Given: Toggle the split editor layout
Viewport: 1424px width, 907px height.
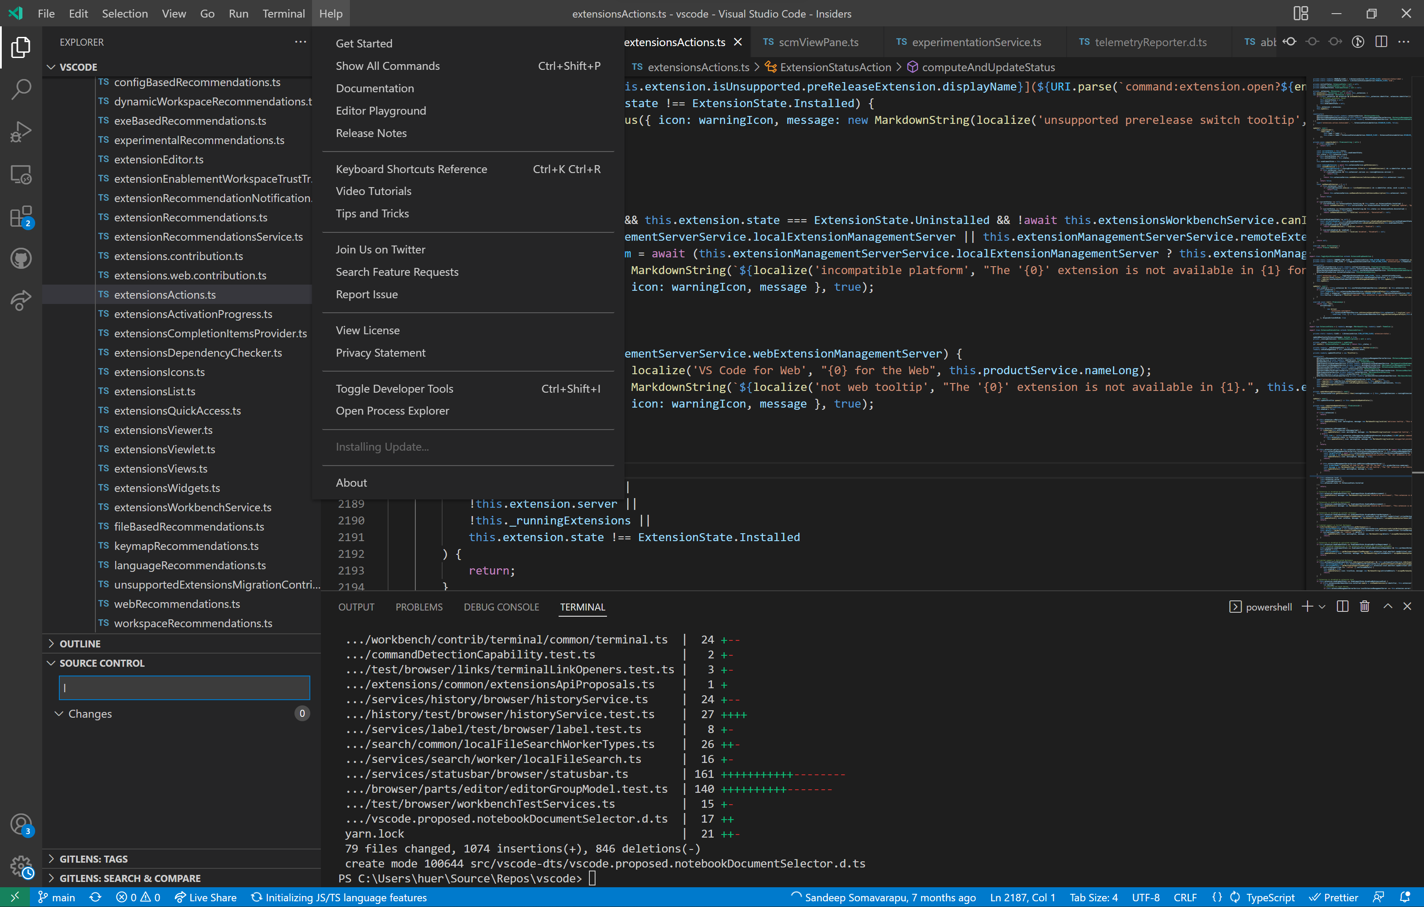Looking at the screenshot, I should tap(1381, 41).
